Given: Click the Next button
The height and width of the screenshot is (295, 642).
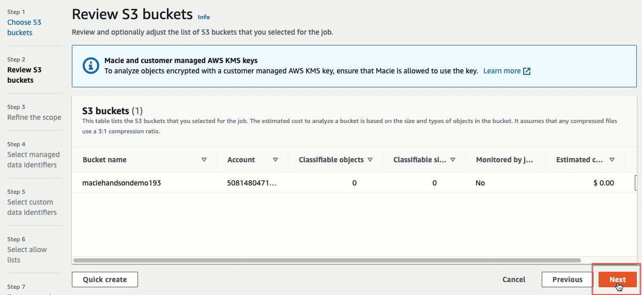Looking at the screenshot, I should tap(617, 280).
